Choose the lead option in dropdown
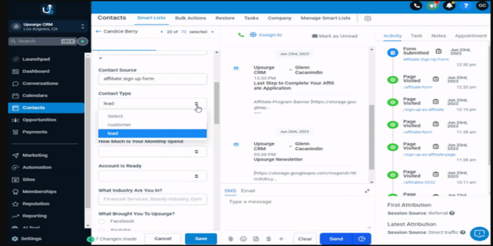Screen dimensions: 493x246 coord(153,134)
